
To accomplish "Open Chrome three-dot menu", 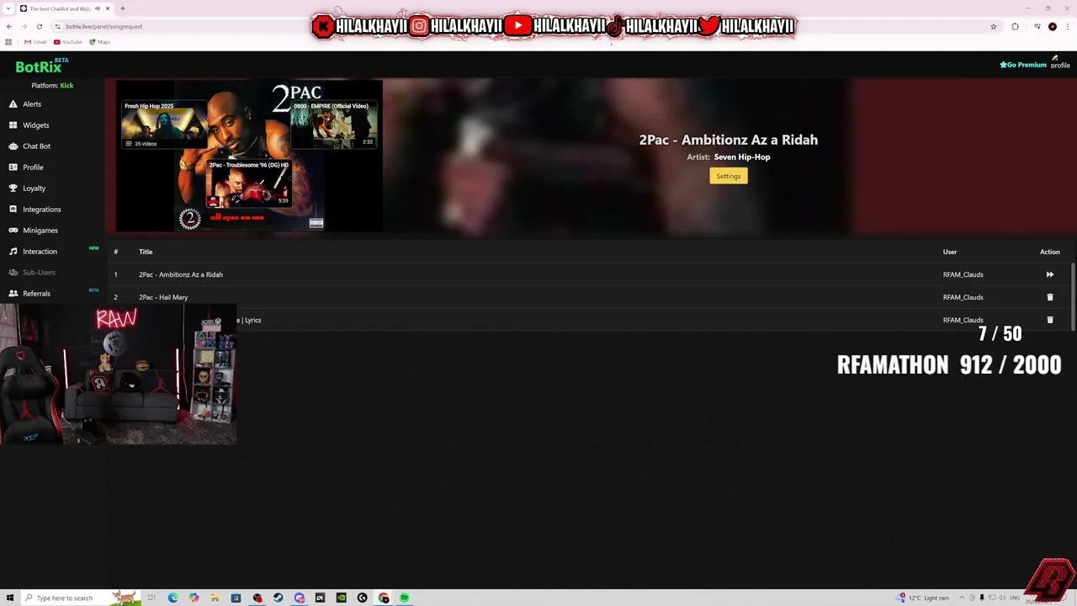I will pyautogui.click(x=1067, y=26).
